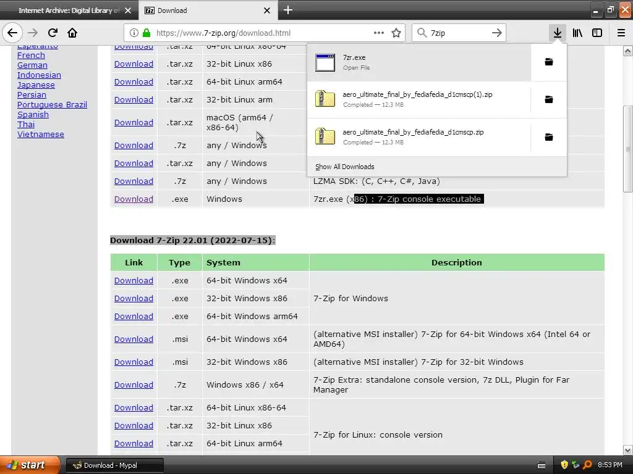Switch to Internet Archive tab
The image size is (633, 474).
[x=69, y=10]
